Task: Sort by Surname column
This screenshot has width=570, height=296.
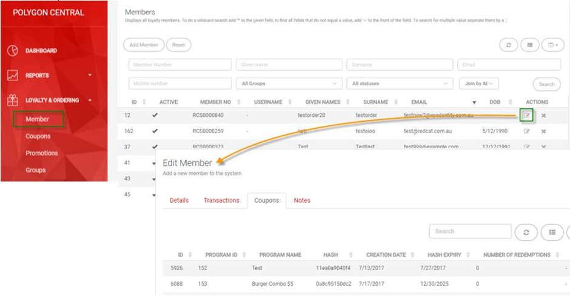Action: click(x=396, y=102)
